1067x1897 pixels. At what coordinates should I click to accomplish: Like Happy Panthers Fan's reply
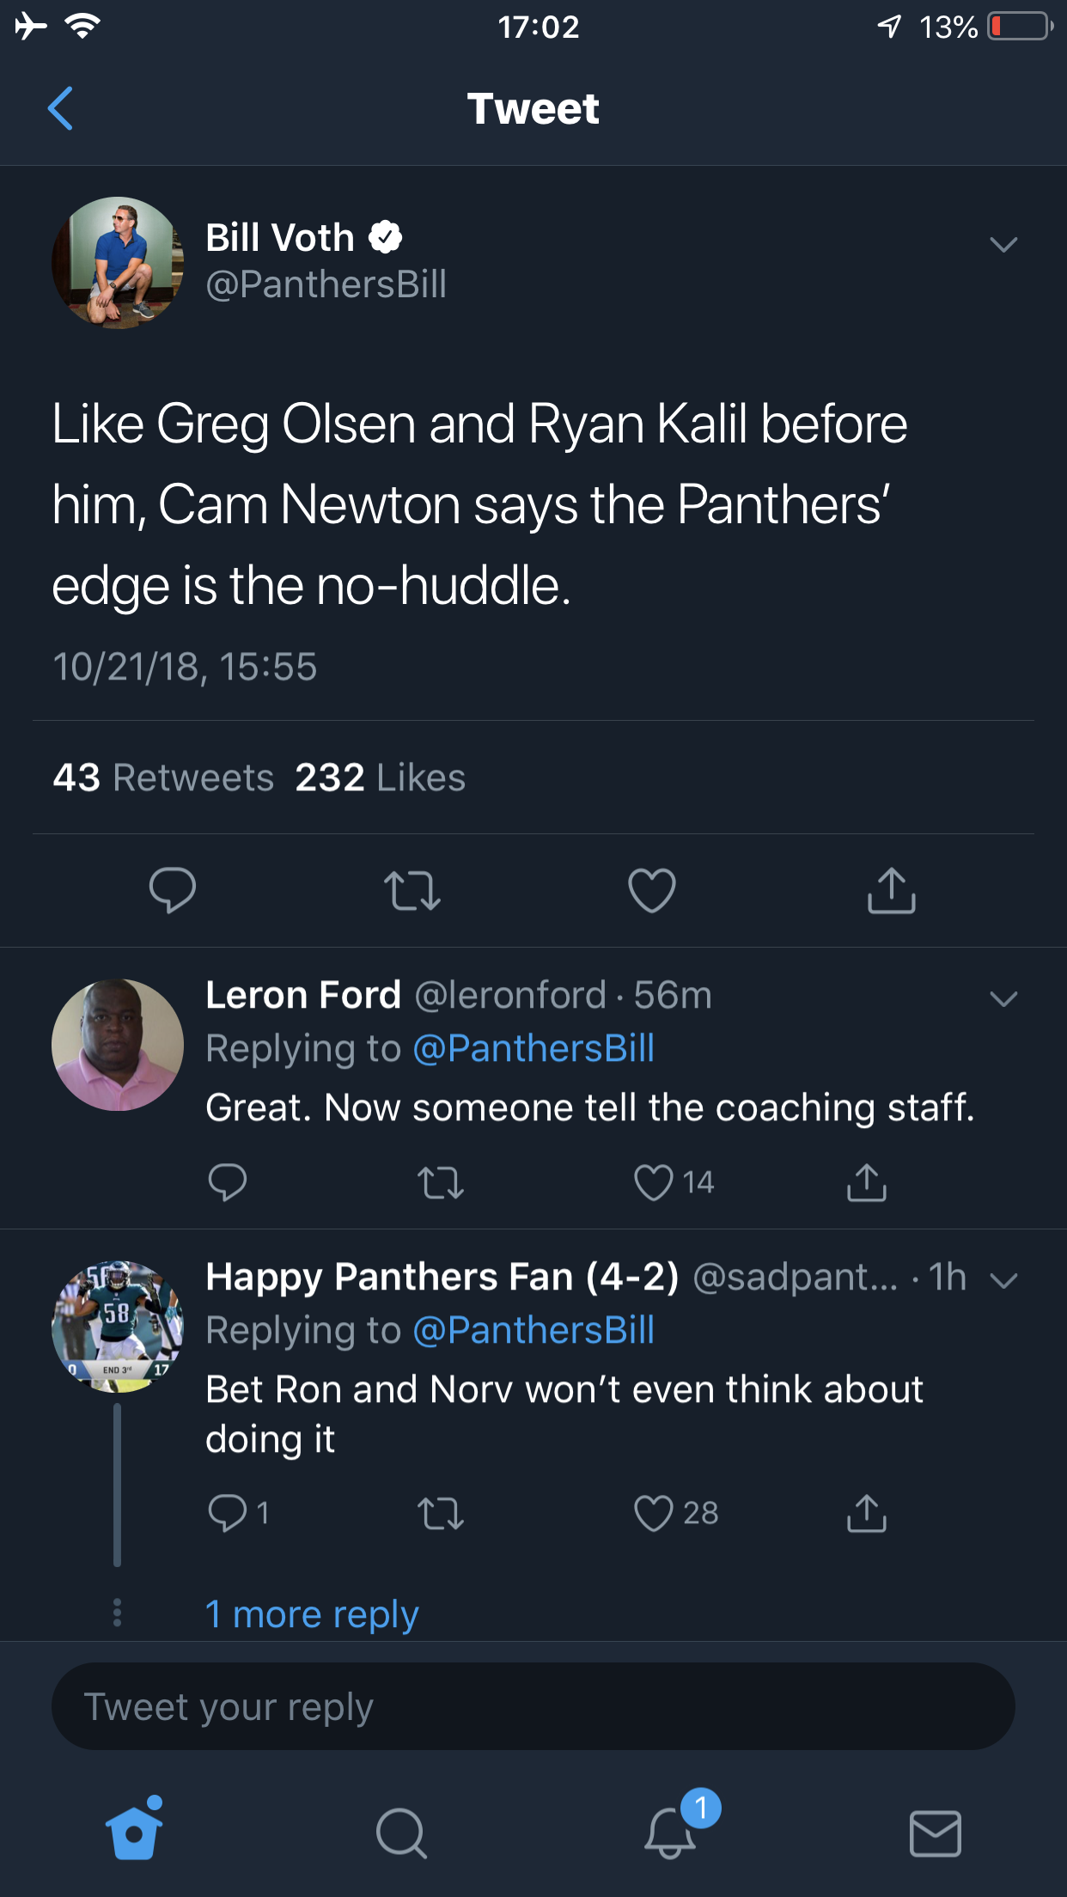pyautogui.click(x=654, y=1514)
